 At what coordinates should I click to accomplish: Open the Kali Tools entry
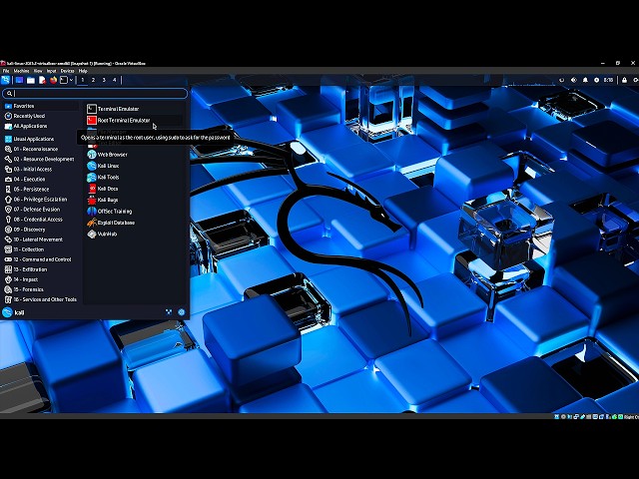135,178
